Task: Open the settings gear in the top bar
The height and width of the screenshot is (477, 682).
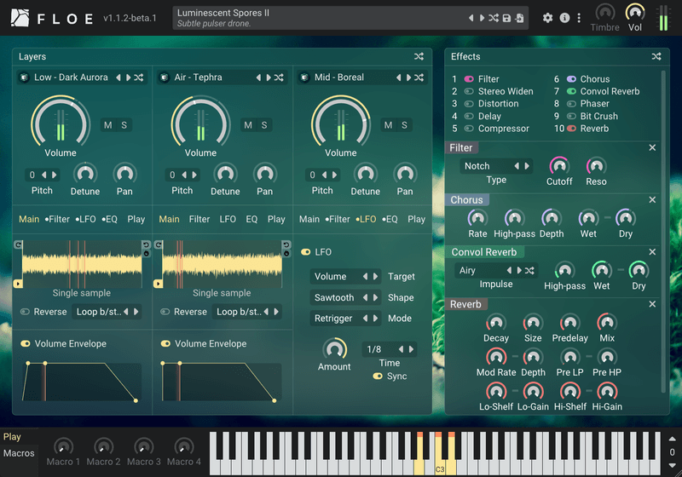Action: pyautogui.click(x=547, y=18)
